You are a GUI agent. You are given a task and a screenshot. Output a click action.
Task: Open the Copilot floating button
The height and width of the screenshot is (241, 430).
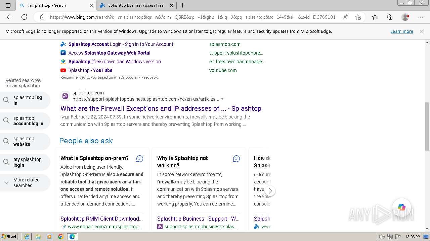(401, 207)
